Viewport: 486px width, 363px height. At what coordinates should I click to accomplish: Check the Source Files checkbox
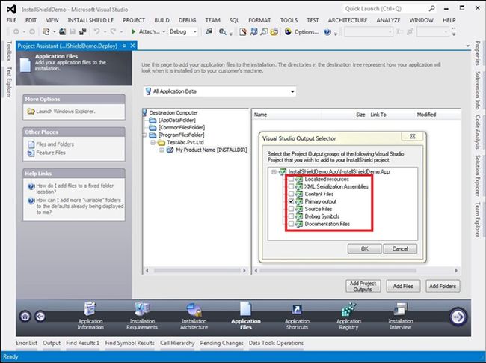tap(291, 209)
